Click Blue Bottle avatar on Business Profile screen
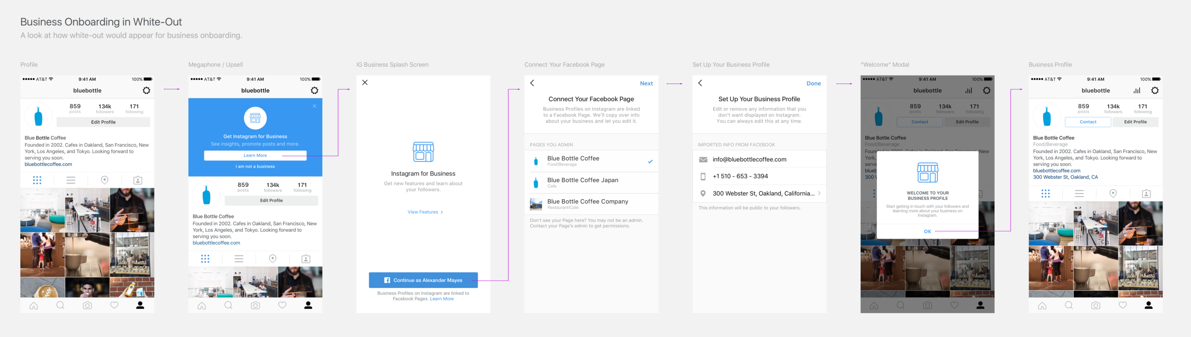The height and width of the screenshot is (337, 1191). coord(1047,116)
